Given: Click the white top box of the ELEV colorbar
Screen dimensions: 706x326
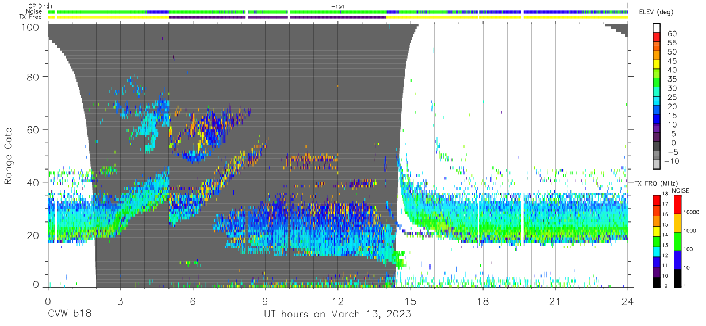Looking at the screenshot, I should tap(657, 28).
